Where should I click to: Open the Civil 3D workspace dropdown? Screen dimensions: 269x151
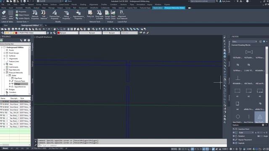tap(50, 1)
